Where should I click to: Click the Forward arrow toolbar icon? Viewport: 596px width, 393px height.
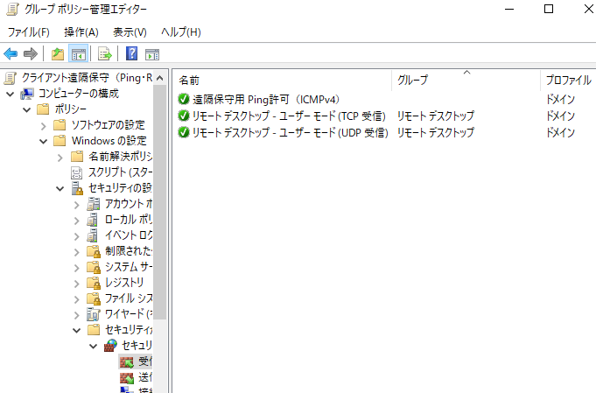pos(31,54)
